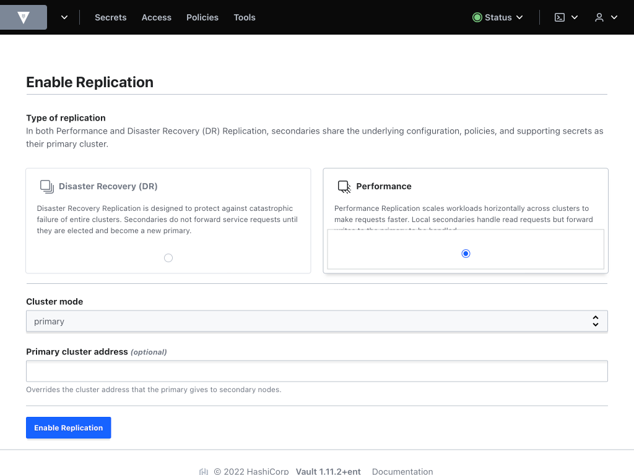Viewport: 634px width, 475px height.
Task: Click the user account icon
Action: click(x=599, y=17)
